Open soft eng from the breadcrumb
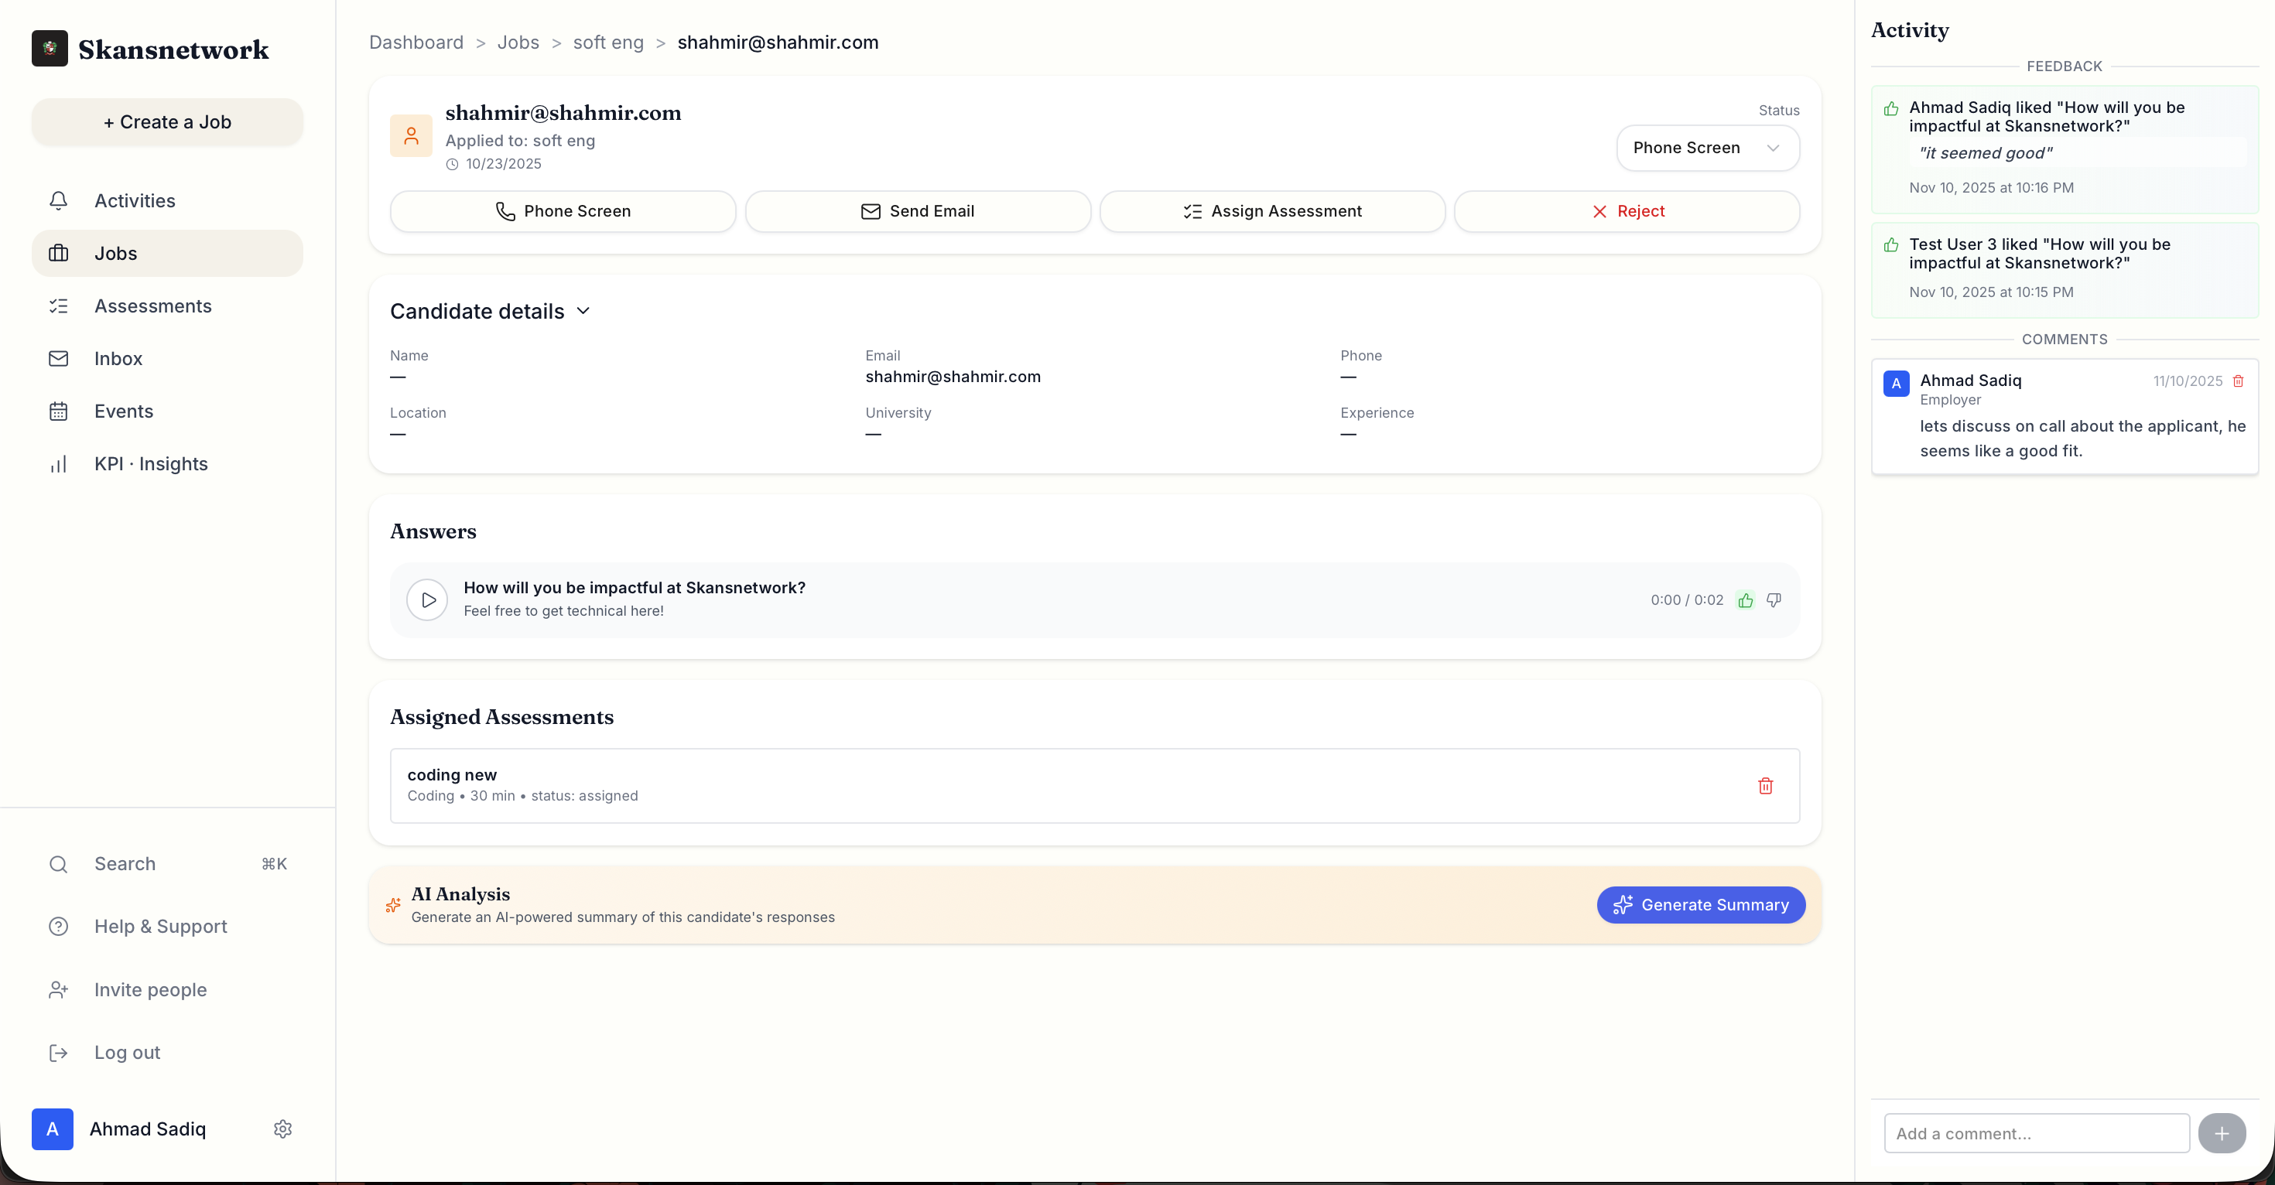 608,43
